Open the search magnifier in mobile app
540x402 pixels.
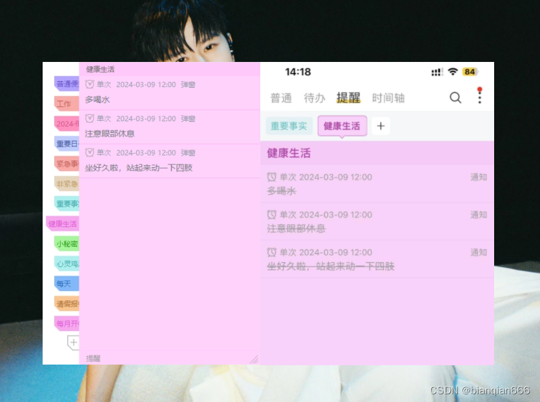click(455, 97)
